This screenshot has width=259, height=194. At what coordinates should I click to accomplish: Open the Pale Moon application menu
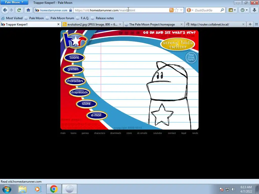coord(14,2)
